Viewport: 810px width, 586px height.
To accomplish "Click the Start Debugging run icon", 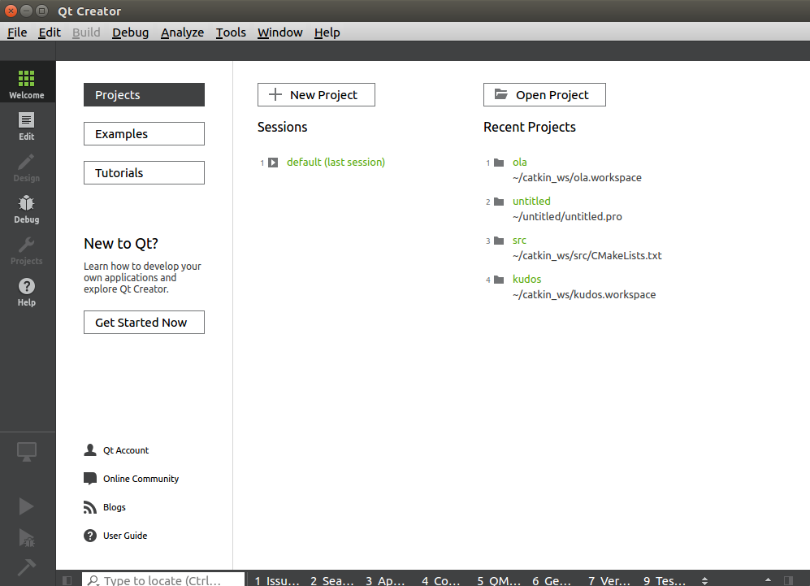I will click(x=26, y=538).
